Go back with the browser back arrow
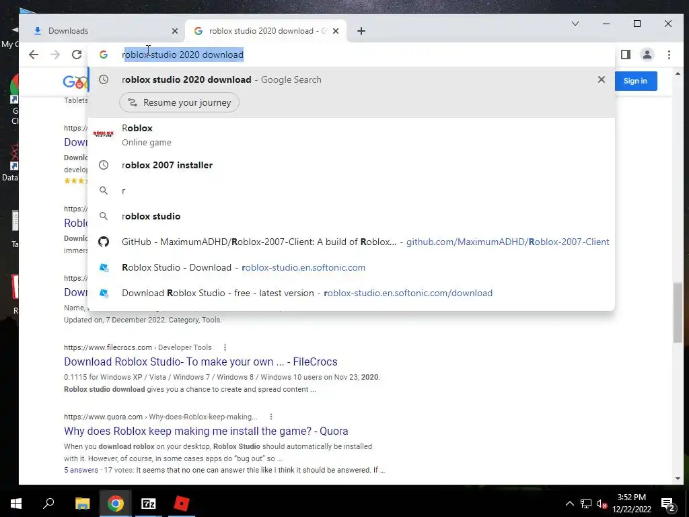This screenshot has width=689, height=517. click(34, 55)
